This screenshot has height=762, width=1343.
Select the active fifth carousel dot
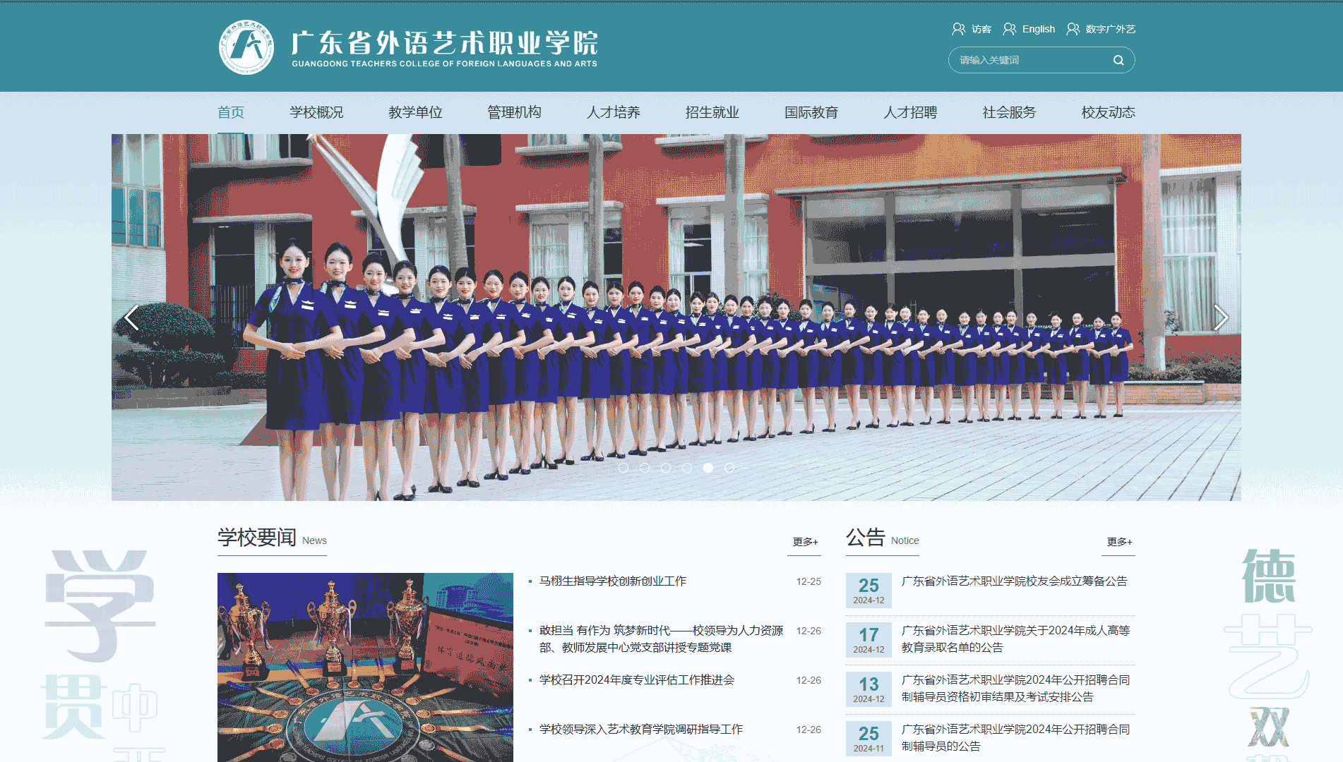(x=708, y=468)
